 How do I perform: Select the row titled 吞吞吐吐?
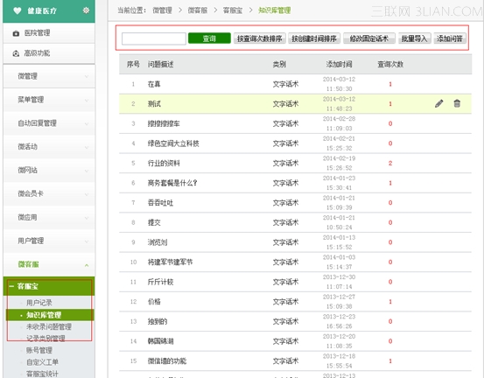(296, 203)
